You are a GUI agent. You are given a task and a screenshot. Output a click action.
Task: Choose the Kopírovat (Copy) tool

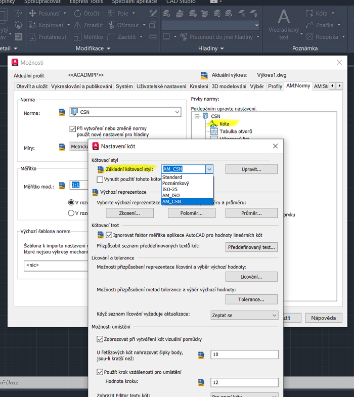46,25
